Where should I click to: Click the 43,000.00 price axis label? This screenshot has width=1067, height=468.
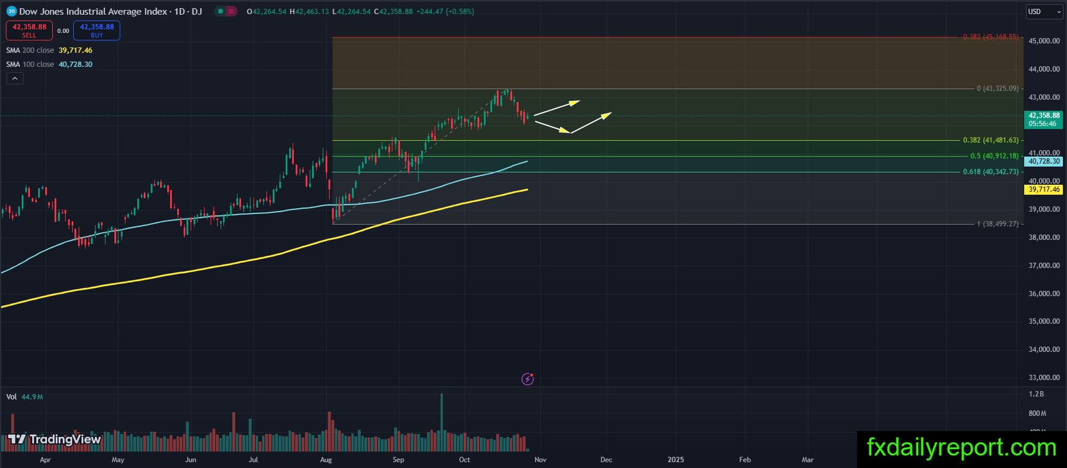pos(1044,97)
